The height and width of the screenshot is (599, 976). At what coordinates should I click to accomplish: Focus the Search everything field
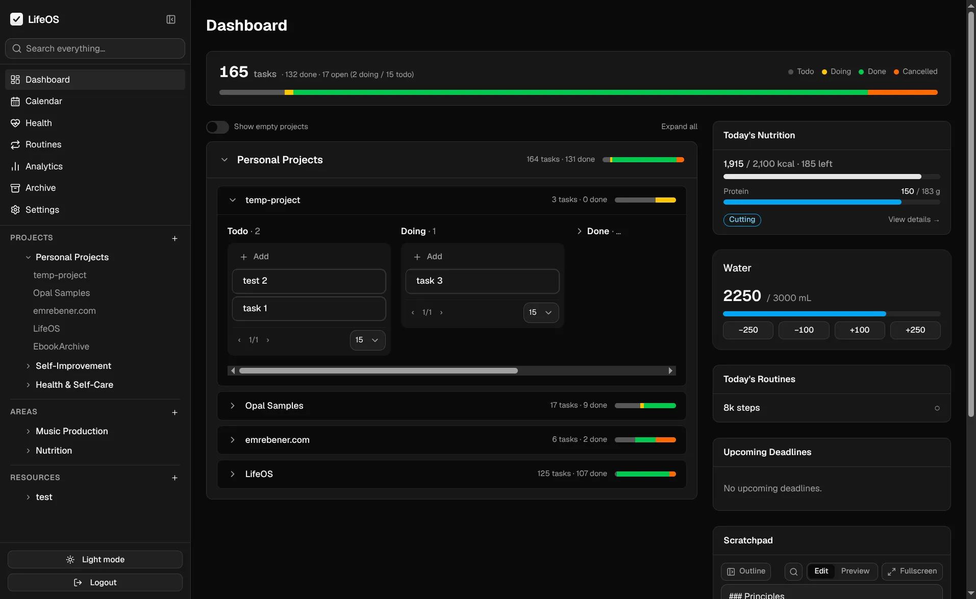[x=95, y=48]
